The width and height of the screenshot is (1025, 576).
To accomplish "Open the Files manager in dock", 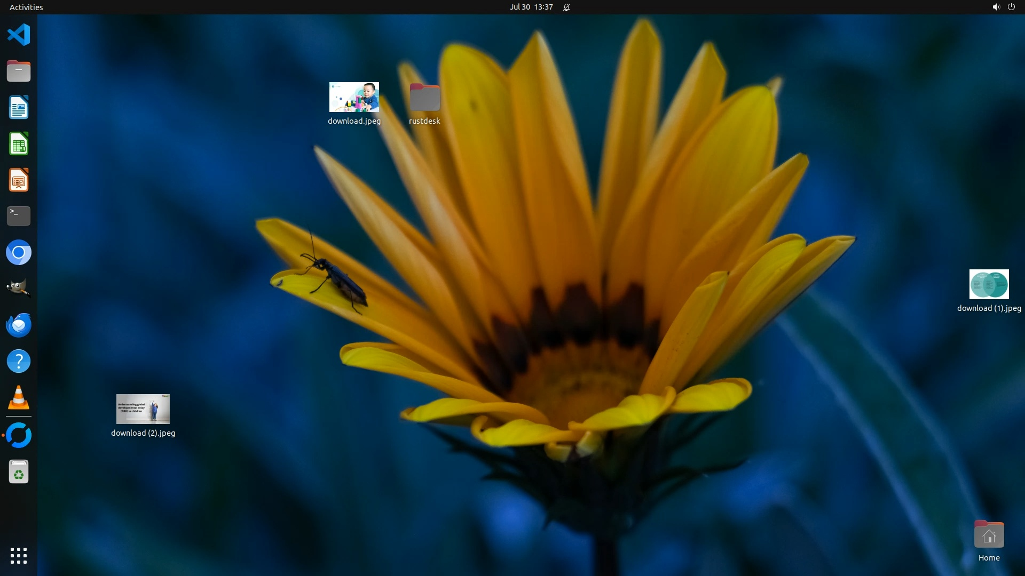I will pos(19,71).
